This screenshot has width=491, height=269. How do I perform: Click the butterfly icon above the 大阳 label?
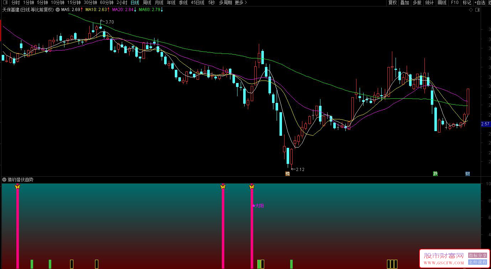click(252, 186)
